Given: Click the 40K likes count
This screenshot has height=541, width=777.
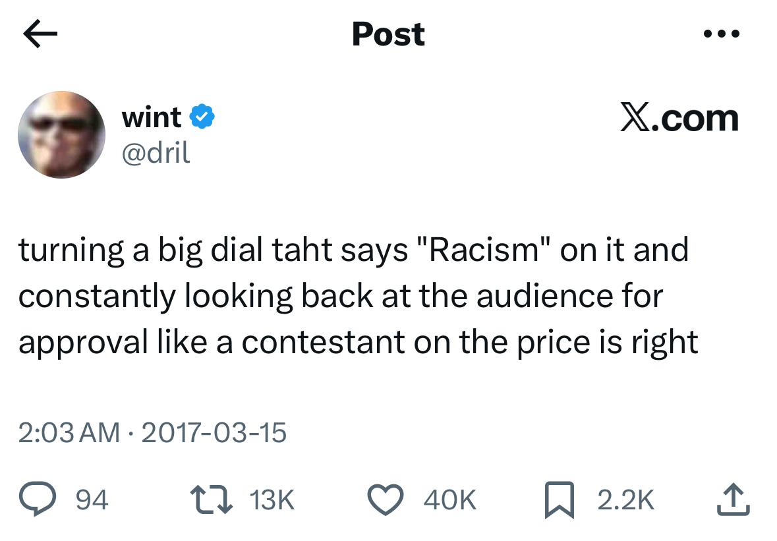Looking at the screenshot, I should pos(449,501).
